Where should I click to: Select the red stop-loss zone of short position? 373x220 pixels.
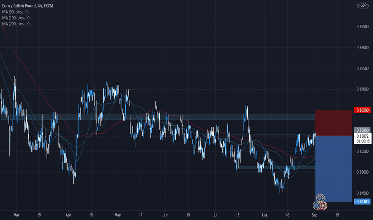coord(333,123)
